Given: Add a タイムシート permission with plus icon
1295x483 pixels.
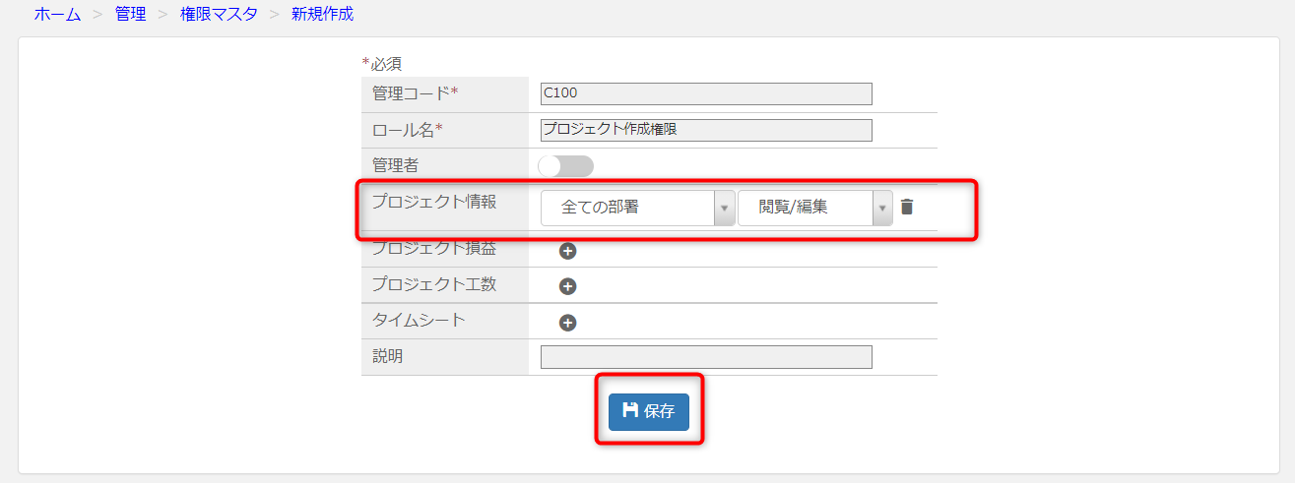Looking at the screenshot, I should (x=567, y=323).
